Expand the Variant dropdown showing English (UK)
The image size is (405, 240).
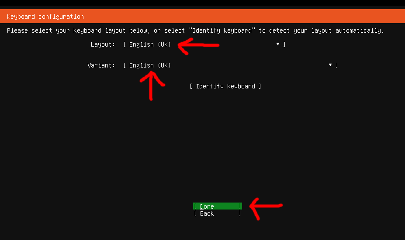point(150,65)
